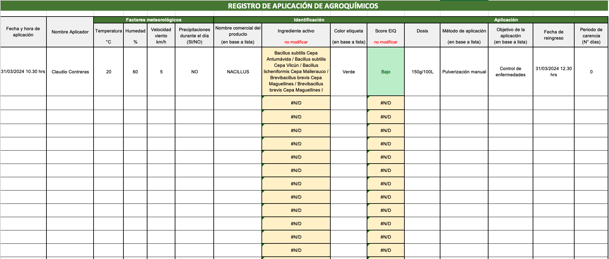
Task: Click the "Pulverización manual" method cell
Action: coord(464,72)
